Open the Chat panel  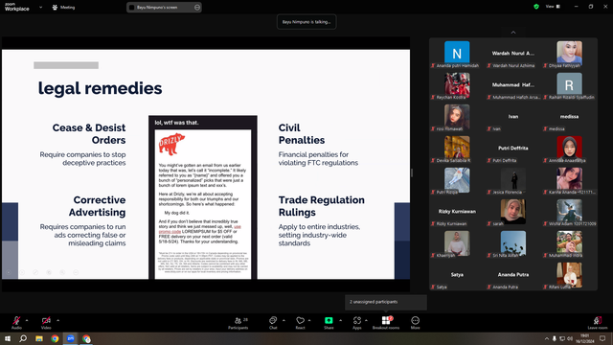[273, 322]
